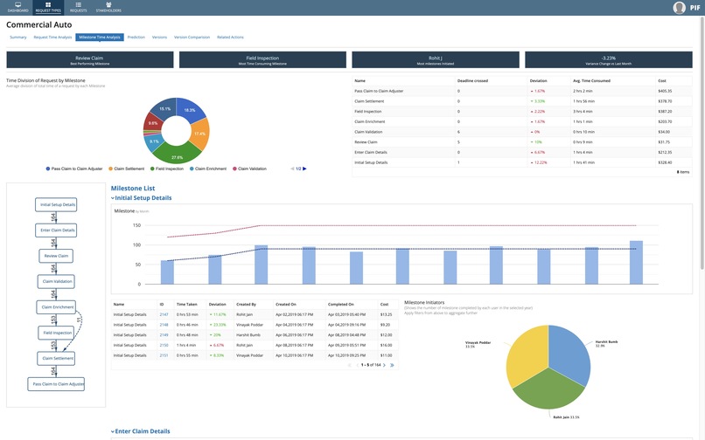Click the Review Claim best milestone card
705x440 pixels.
(x=90, y=59)
